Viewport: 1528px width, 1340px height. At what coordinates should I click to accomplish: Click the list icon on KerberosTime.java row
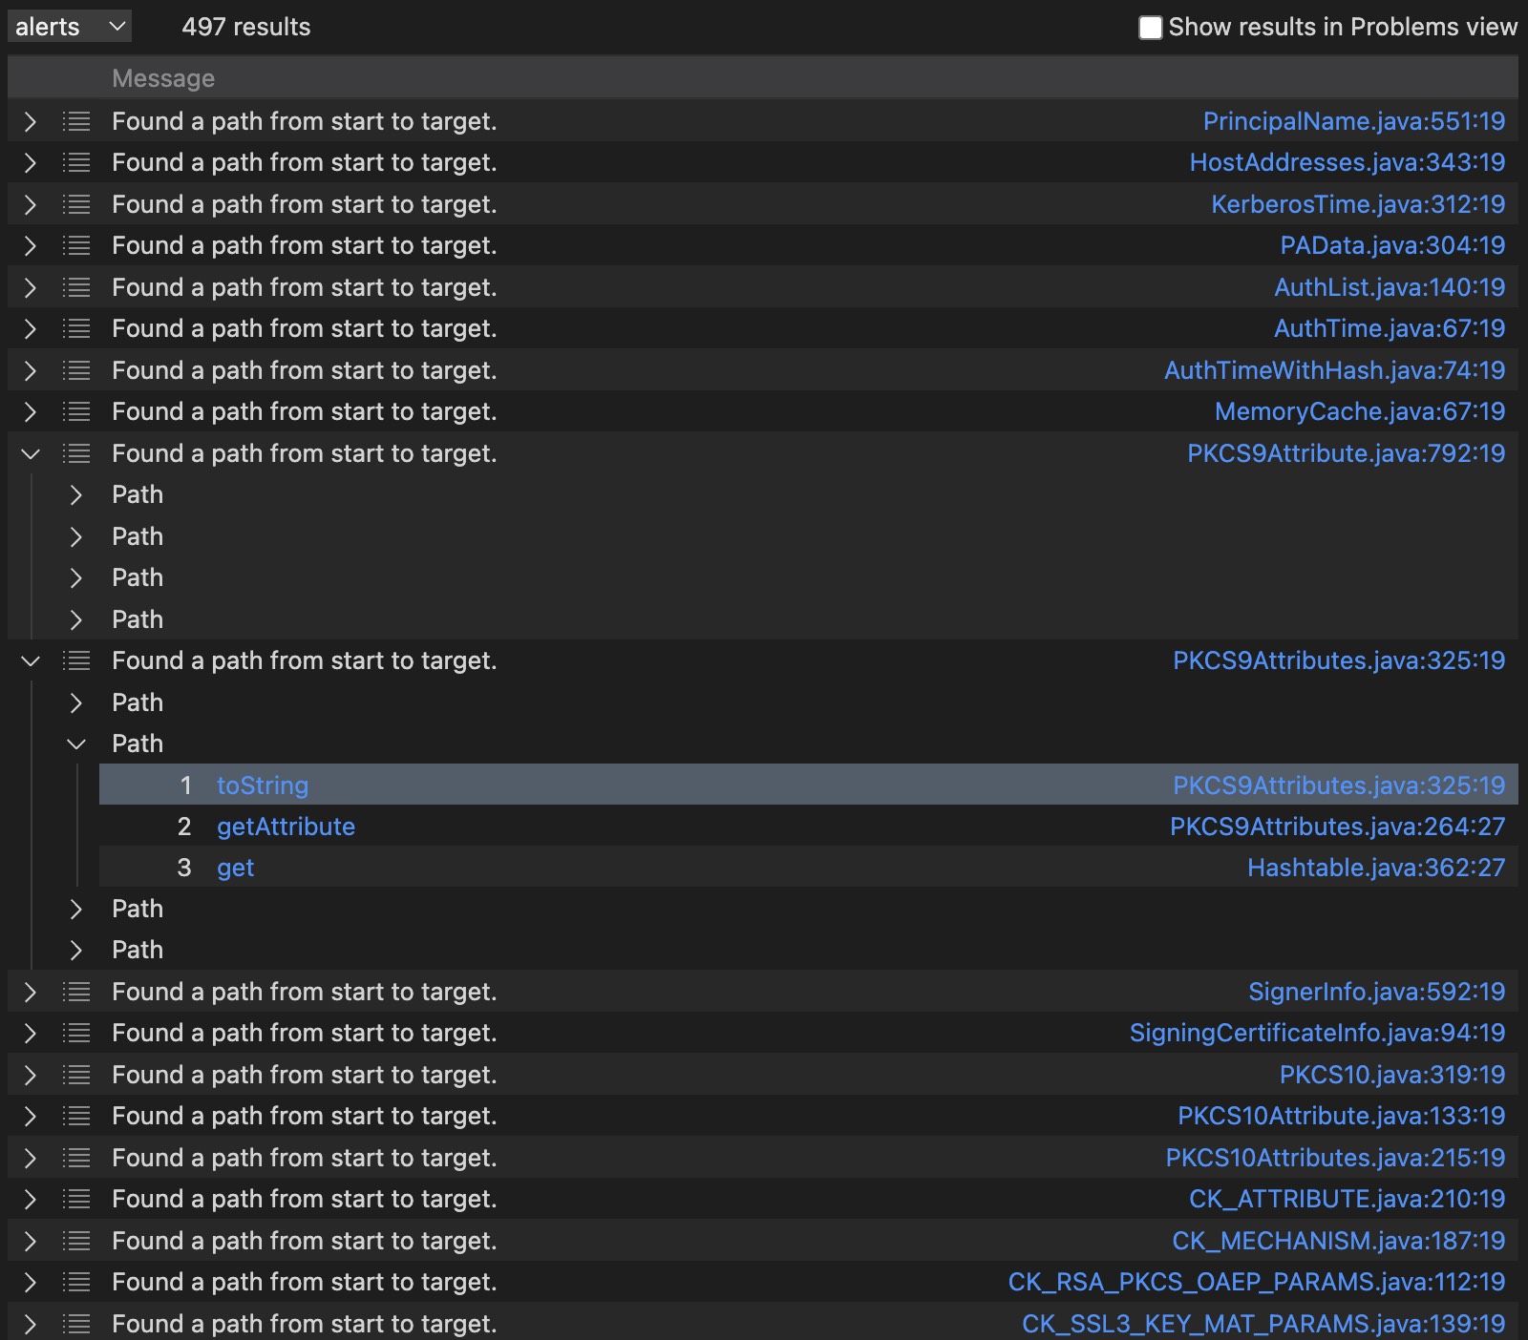pos(76,204)
